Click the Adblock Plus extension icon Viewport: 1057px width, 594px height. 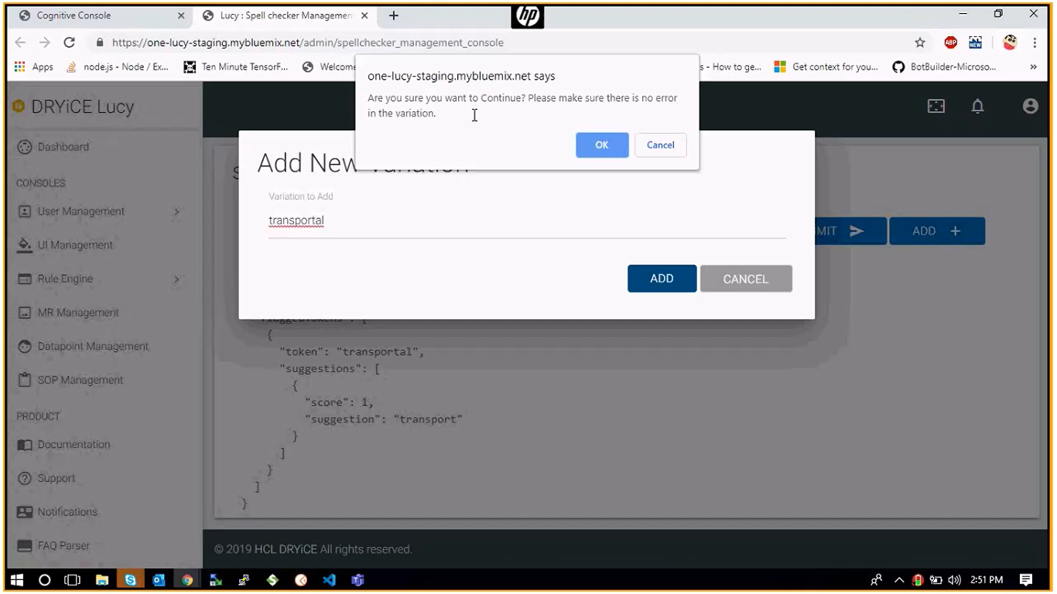951,43
